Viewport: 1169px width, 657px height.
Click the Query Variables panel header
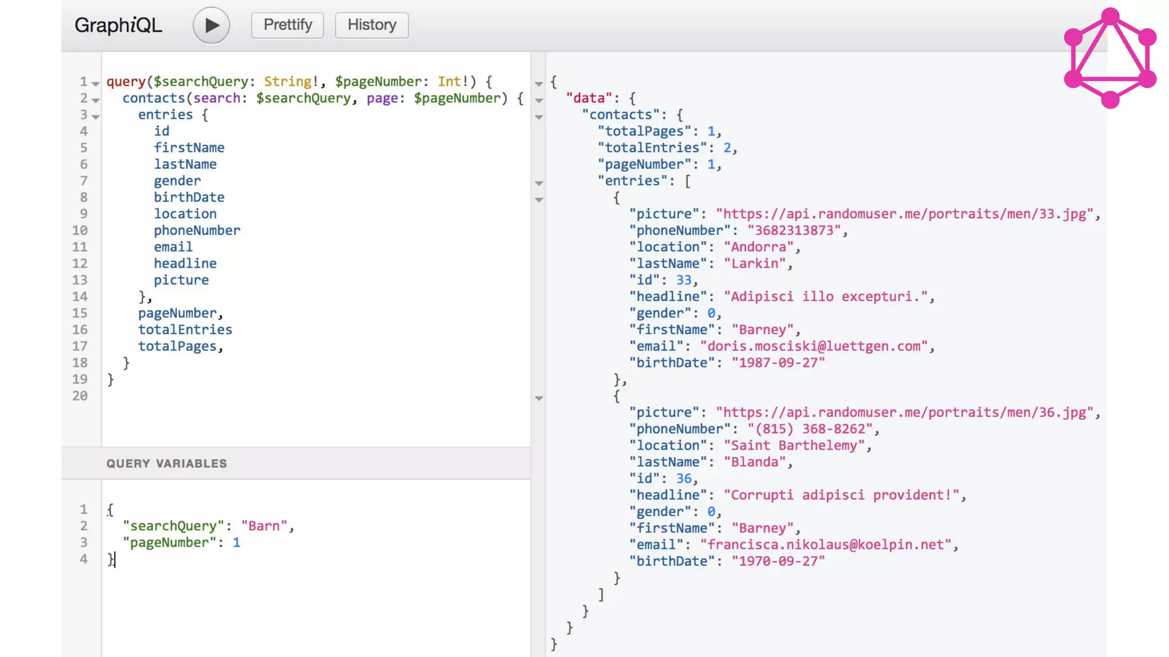(167, 464)
